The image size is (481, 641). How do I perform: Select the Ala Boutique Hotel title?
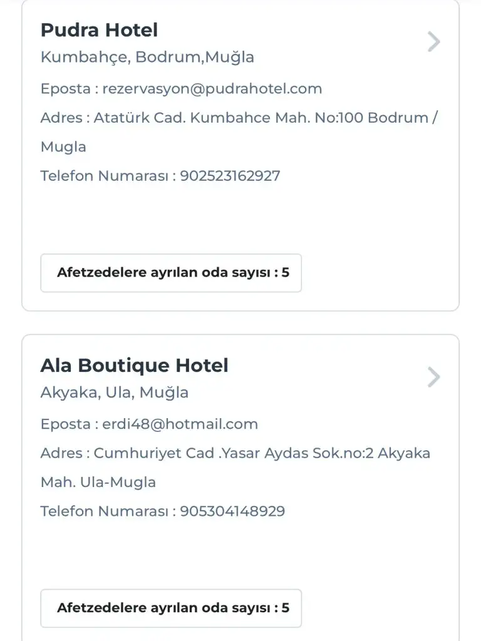coord(134,366)
